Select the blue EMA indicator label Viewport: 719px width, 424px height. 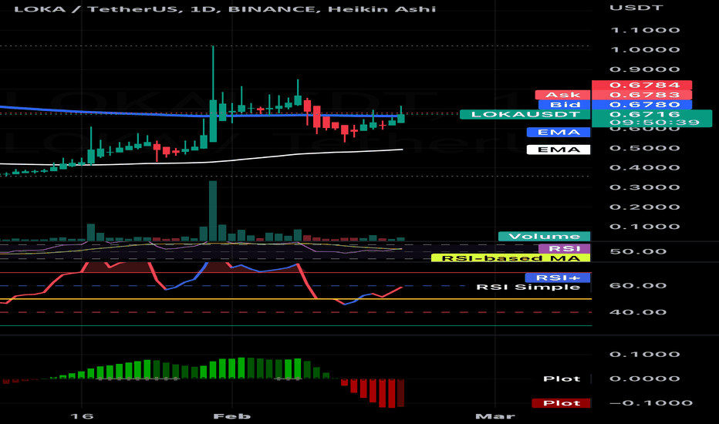tap(559, 133)
